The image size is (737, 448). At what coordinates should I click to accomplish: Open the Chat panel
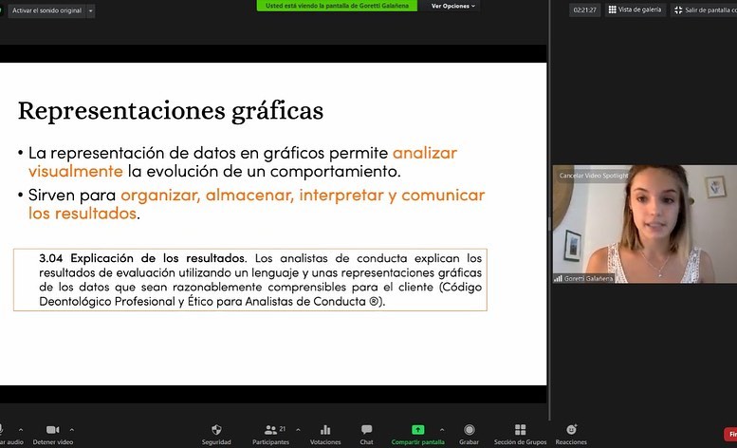click(x=366, y=431)
